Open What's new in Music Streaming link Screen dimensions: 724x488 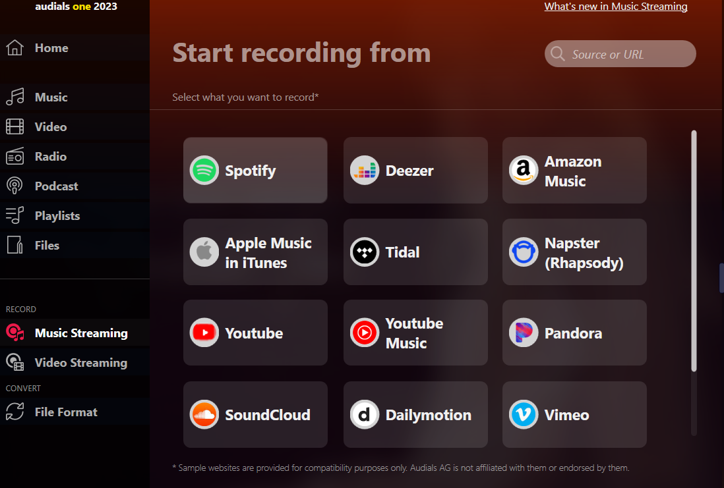615,7
